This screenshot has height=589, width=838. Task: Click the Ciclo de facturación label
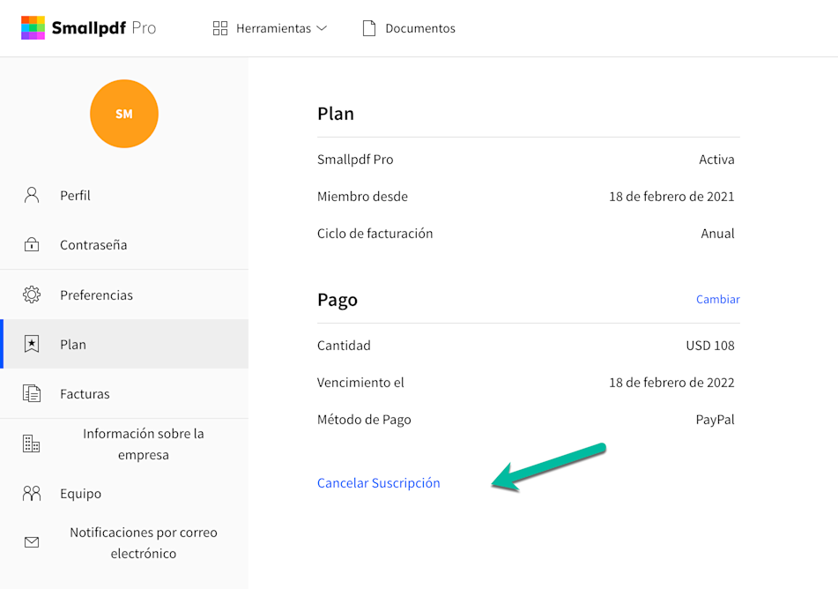click(x=375, y=234)
